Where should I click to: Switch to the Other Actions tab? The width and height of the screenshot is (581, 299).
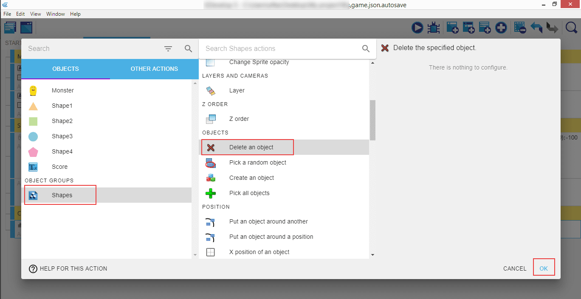click(154, 69)
